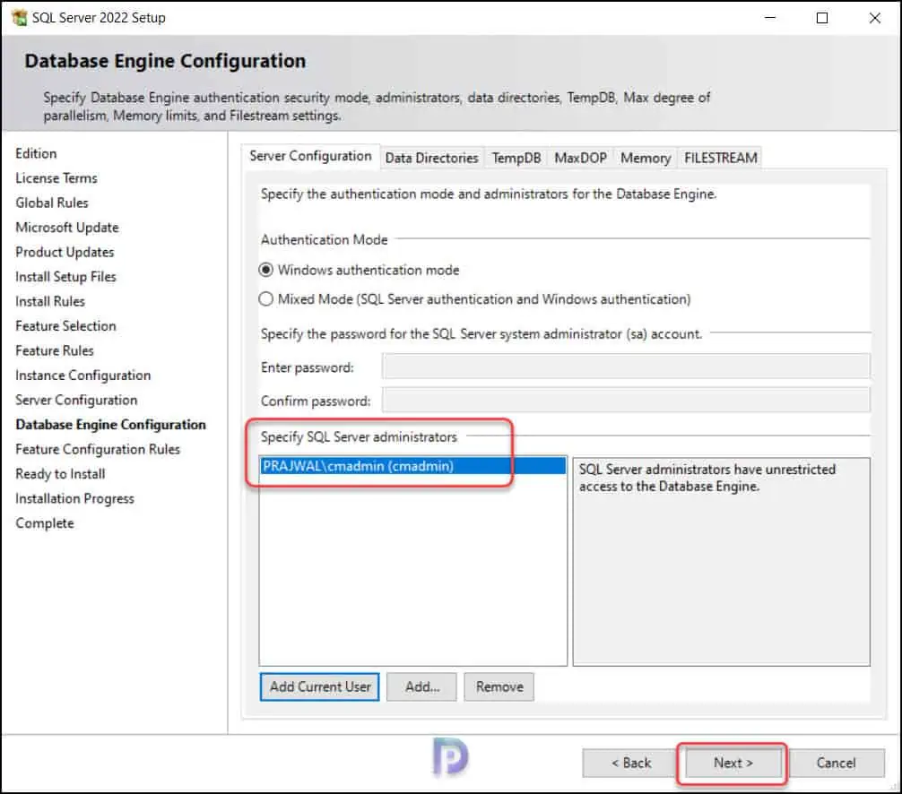The height and width of the screenshot is (794, 902).
Task: Click Feature Rules in the sidebar
Action: pyautogui.click(x=54, y=350)
